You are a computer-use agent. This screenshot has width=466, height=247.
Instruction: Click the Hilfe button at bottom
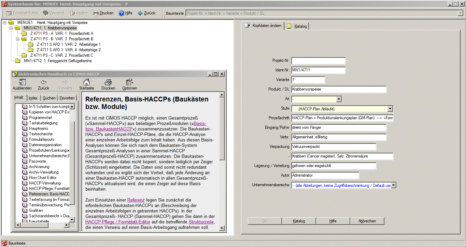tap(333, 221)
